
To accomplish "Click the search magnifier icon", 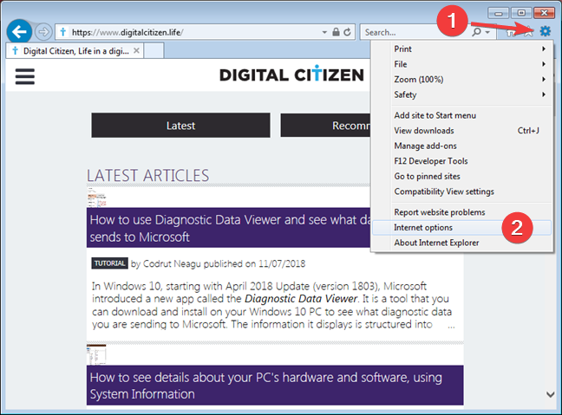I will click(476, 32).
